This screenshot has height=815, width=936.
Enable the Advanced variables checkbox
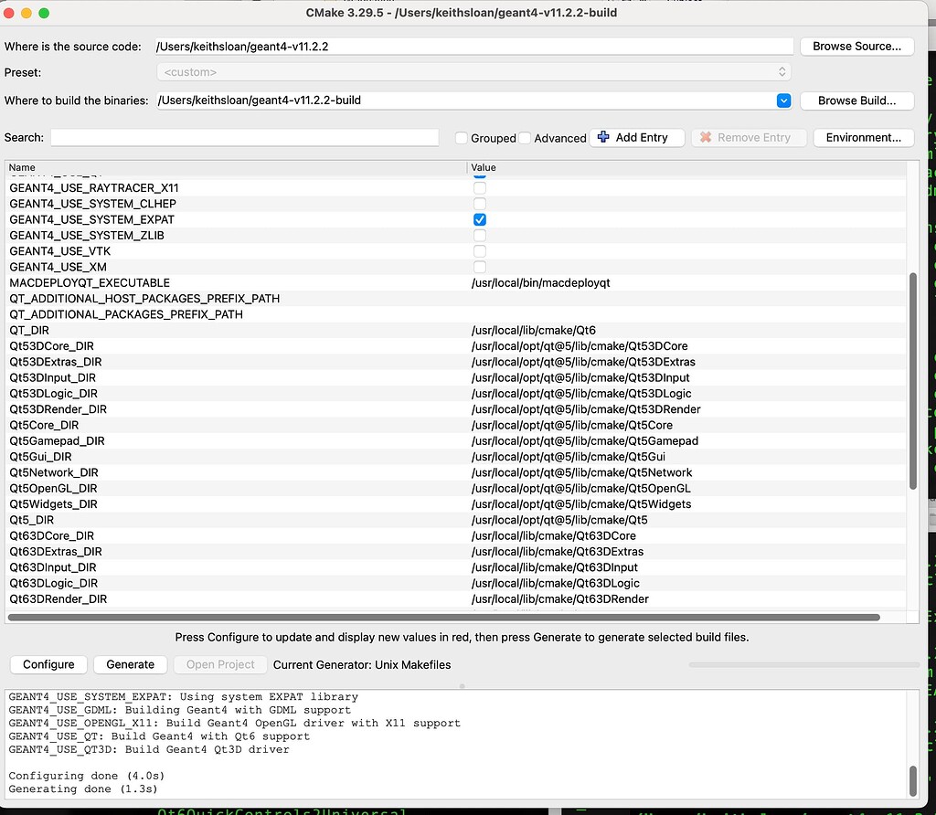[x=526, y=138]
